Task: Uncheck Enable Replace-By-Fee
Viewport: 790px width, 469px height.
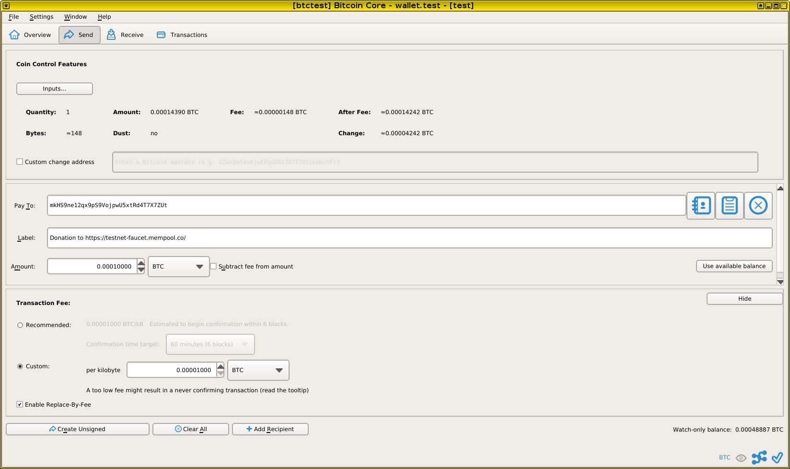Action: tap(20, 405)
